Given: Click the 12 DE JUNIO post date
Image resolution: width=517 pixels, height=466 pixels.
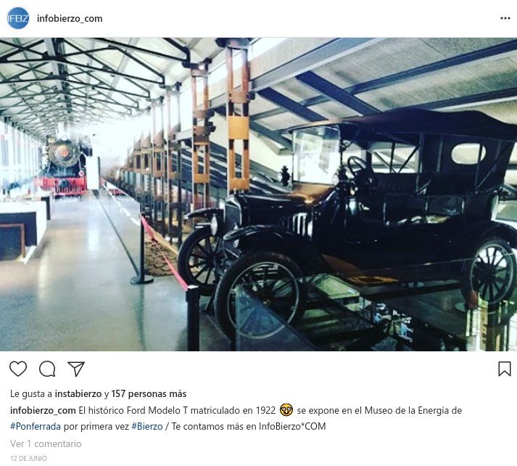Looking at the screenshot, I should (29, 459).
